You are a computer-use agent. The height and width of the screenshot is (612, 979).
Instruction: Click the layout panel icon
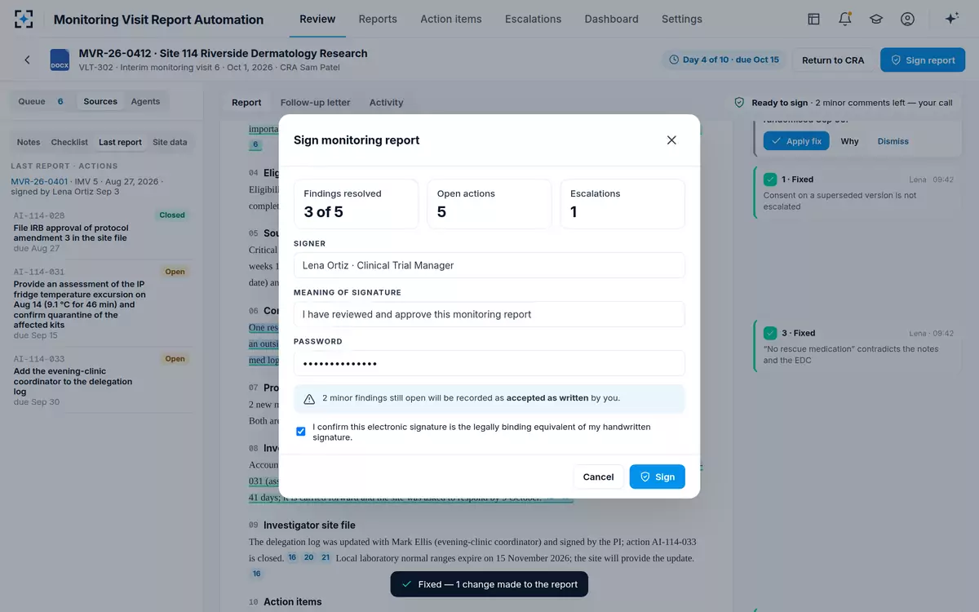tap(813, 19)
